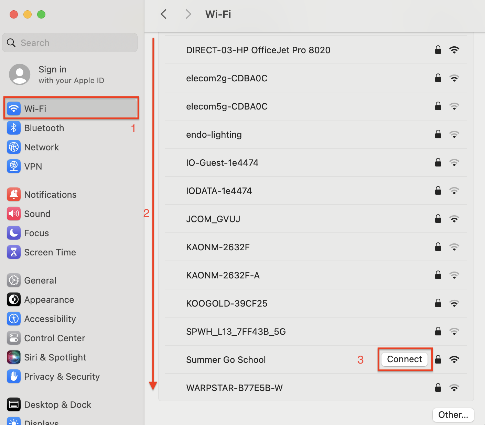Connect to the Summer Go School network
This screenshot has width=485, height=425.
(405, 359)
